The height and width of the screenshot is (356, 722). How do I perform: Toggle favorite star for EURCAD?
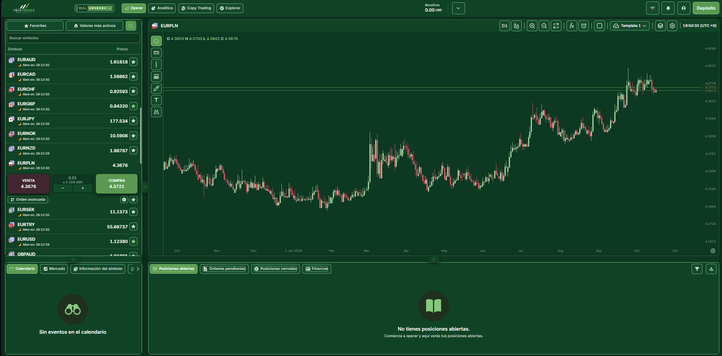(x=133, y=77)
